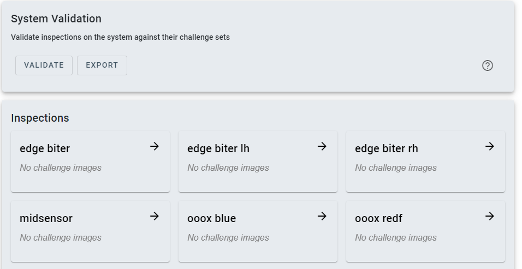
Task: Click 'No challenge images' under edge biter
Action: [61, 168]
